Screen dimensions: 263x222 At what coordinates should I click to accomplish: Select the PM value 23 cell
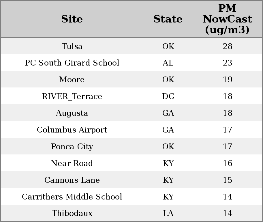(x=228, y=63)
